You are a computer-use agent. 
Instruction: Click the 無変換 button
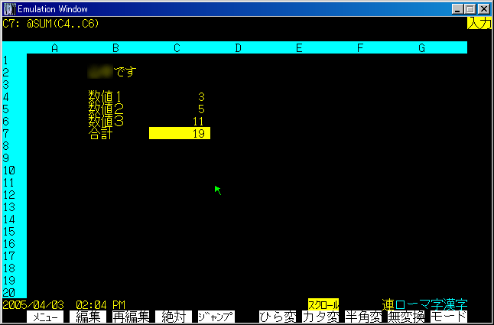click(x=406, y=317)
